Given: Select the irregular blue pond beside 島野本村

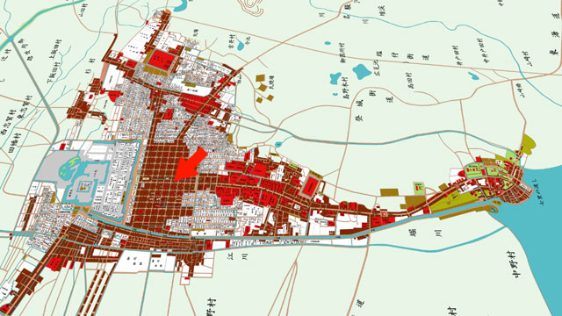Looking at the screenshot, I should pyautogui.click(x=335, y=78).
